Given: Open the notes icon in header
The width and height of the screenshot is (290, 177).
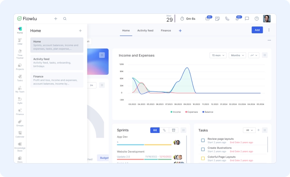Looking at the screenshot, I should coord(217,19).
